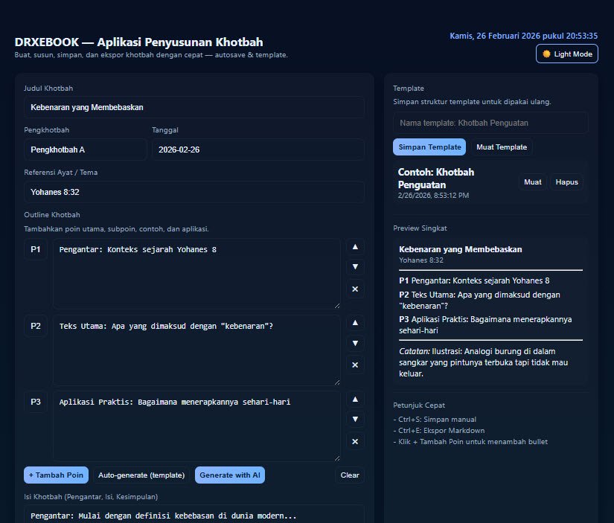Move point P3 down with arrow

point(355,420)
